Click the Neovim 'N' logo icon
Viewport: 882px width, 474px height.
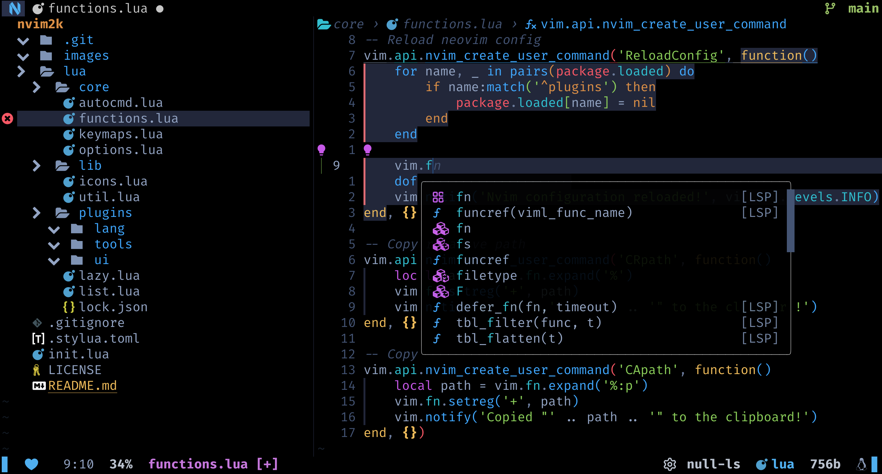pyautogui.click(x=11, y=8)
